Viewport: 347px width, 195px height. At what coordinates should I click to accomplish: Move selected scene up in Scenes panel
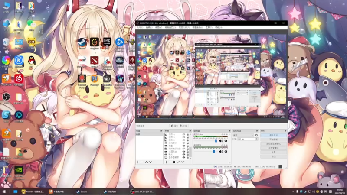(x=146, y=162)
